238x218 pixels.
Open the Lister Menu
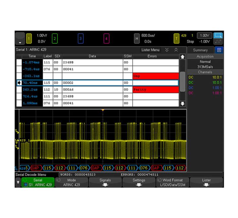click(150, 50)
